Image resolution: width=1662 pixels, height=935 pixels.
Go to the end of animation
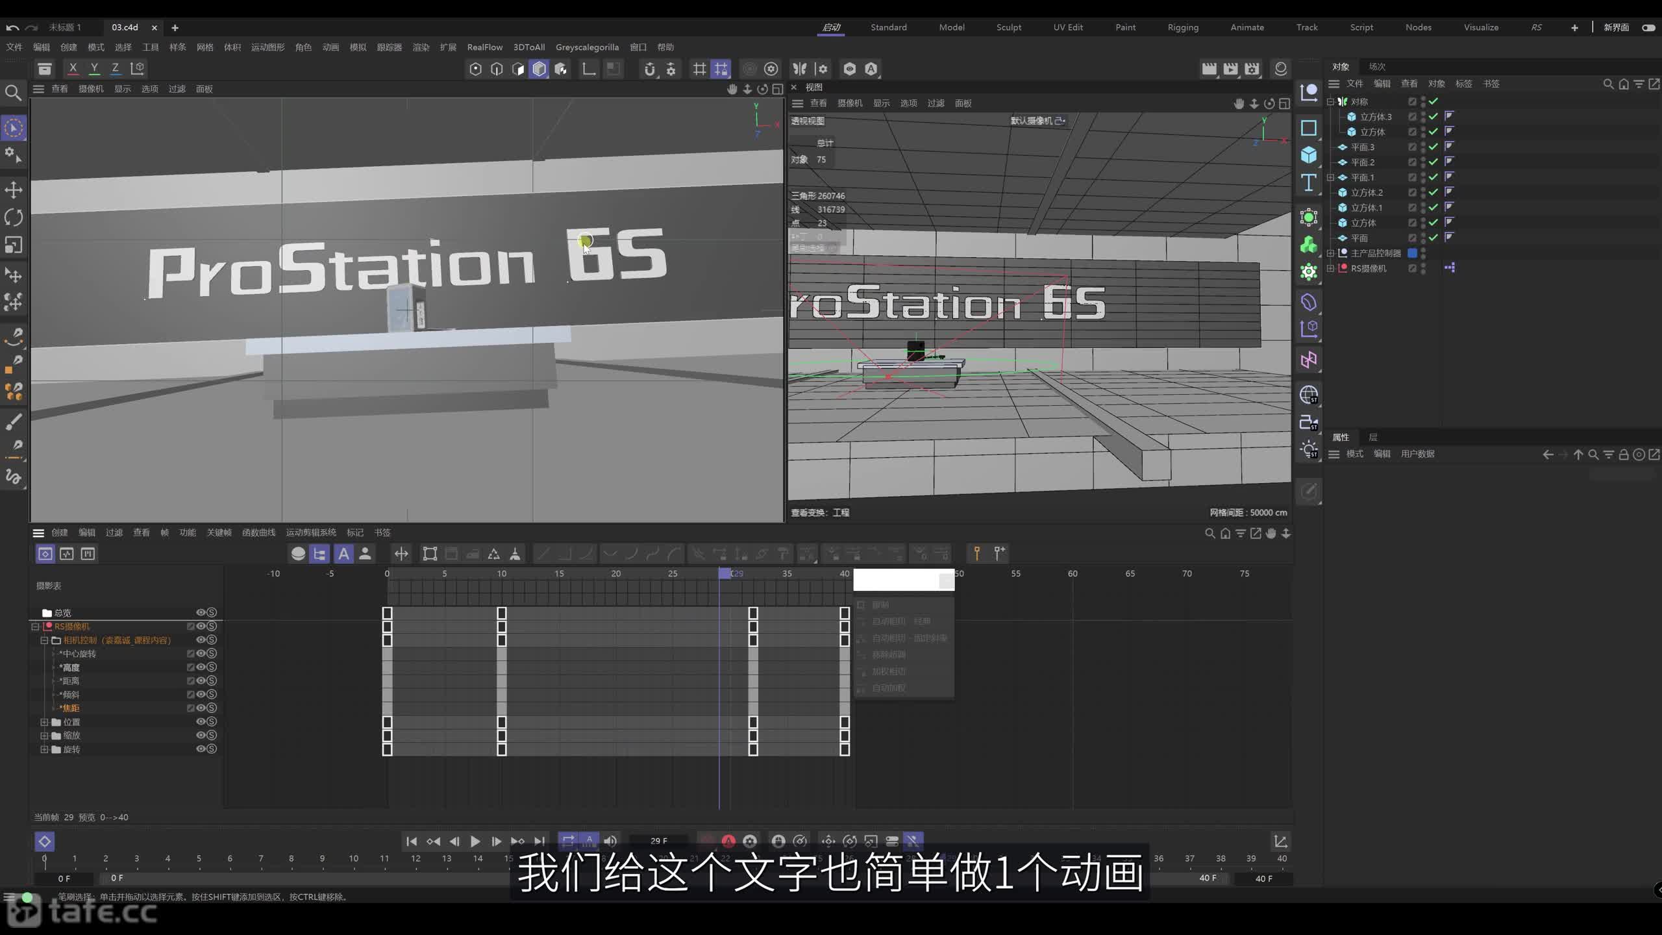click(x=540, y=841)
